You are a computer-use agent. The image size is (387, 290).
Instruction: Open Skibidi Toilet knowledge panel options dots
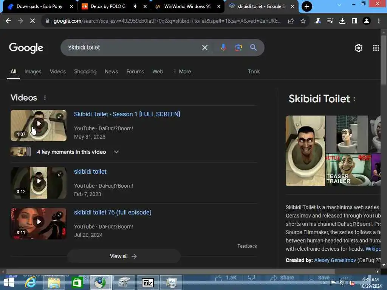point(354,99)
